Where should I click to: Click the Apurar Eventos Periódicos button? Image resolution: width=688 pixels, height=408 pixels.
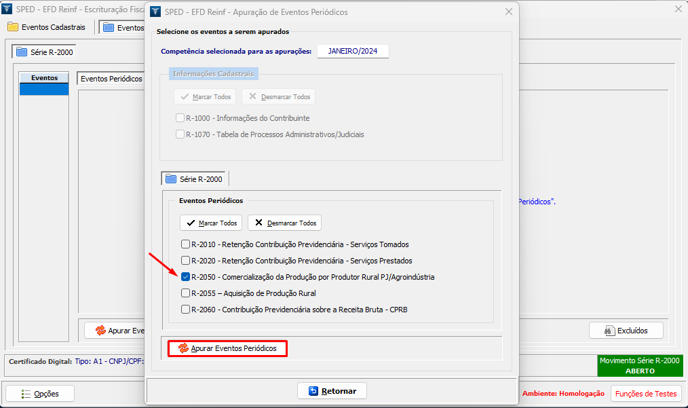(x=227, y=348)
